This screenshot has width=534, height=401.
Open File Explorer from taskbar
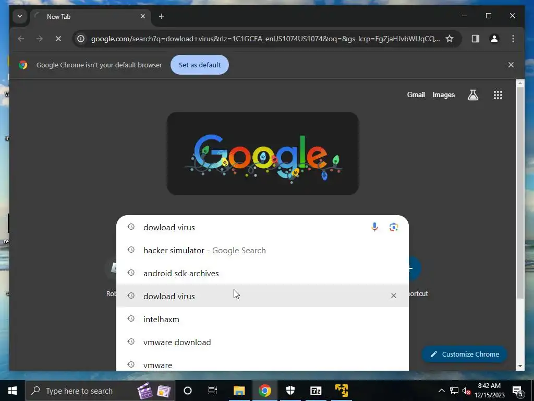pos(239,391)
